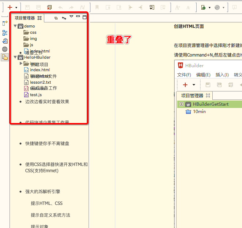Click the HBuilder logo in embedded image
Viewport: 242px width, 228px height.
click(180, 65)
